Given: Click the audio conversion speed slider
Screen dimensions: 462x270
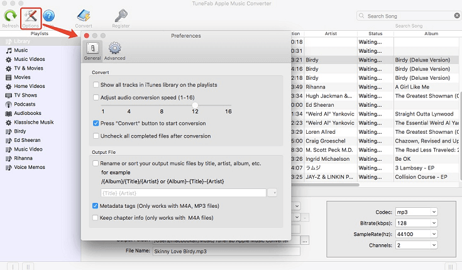Looking at the screenshot, I should (x=195, y=104).
